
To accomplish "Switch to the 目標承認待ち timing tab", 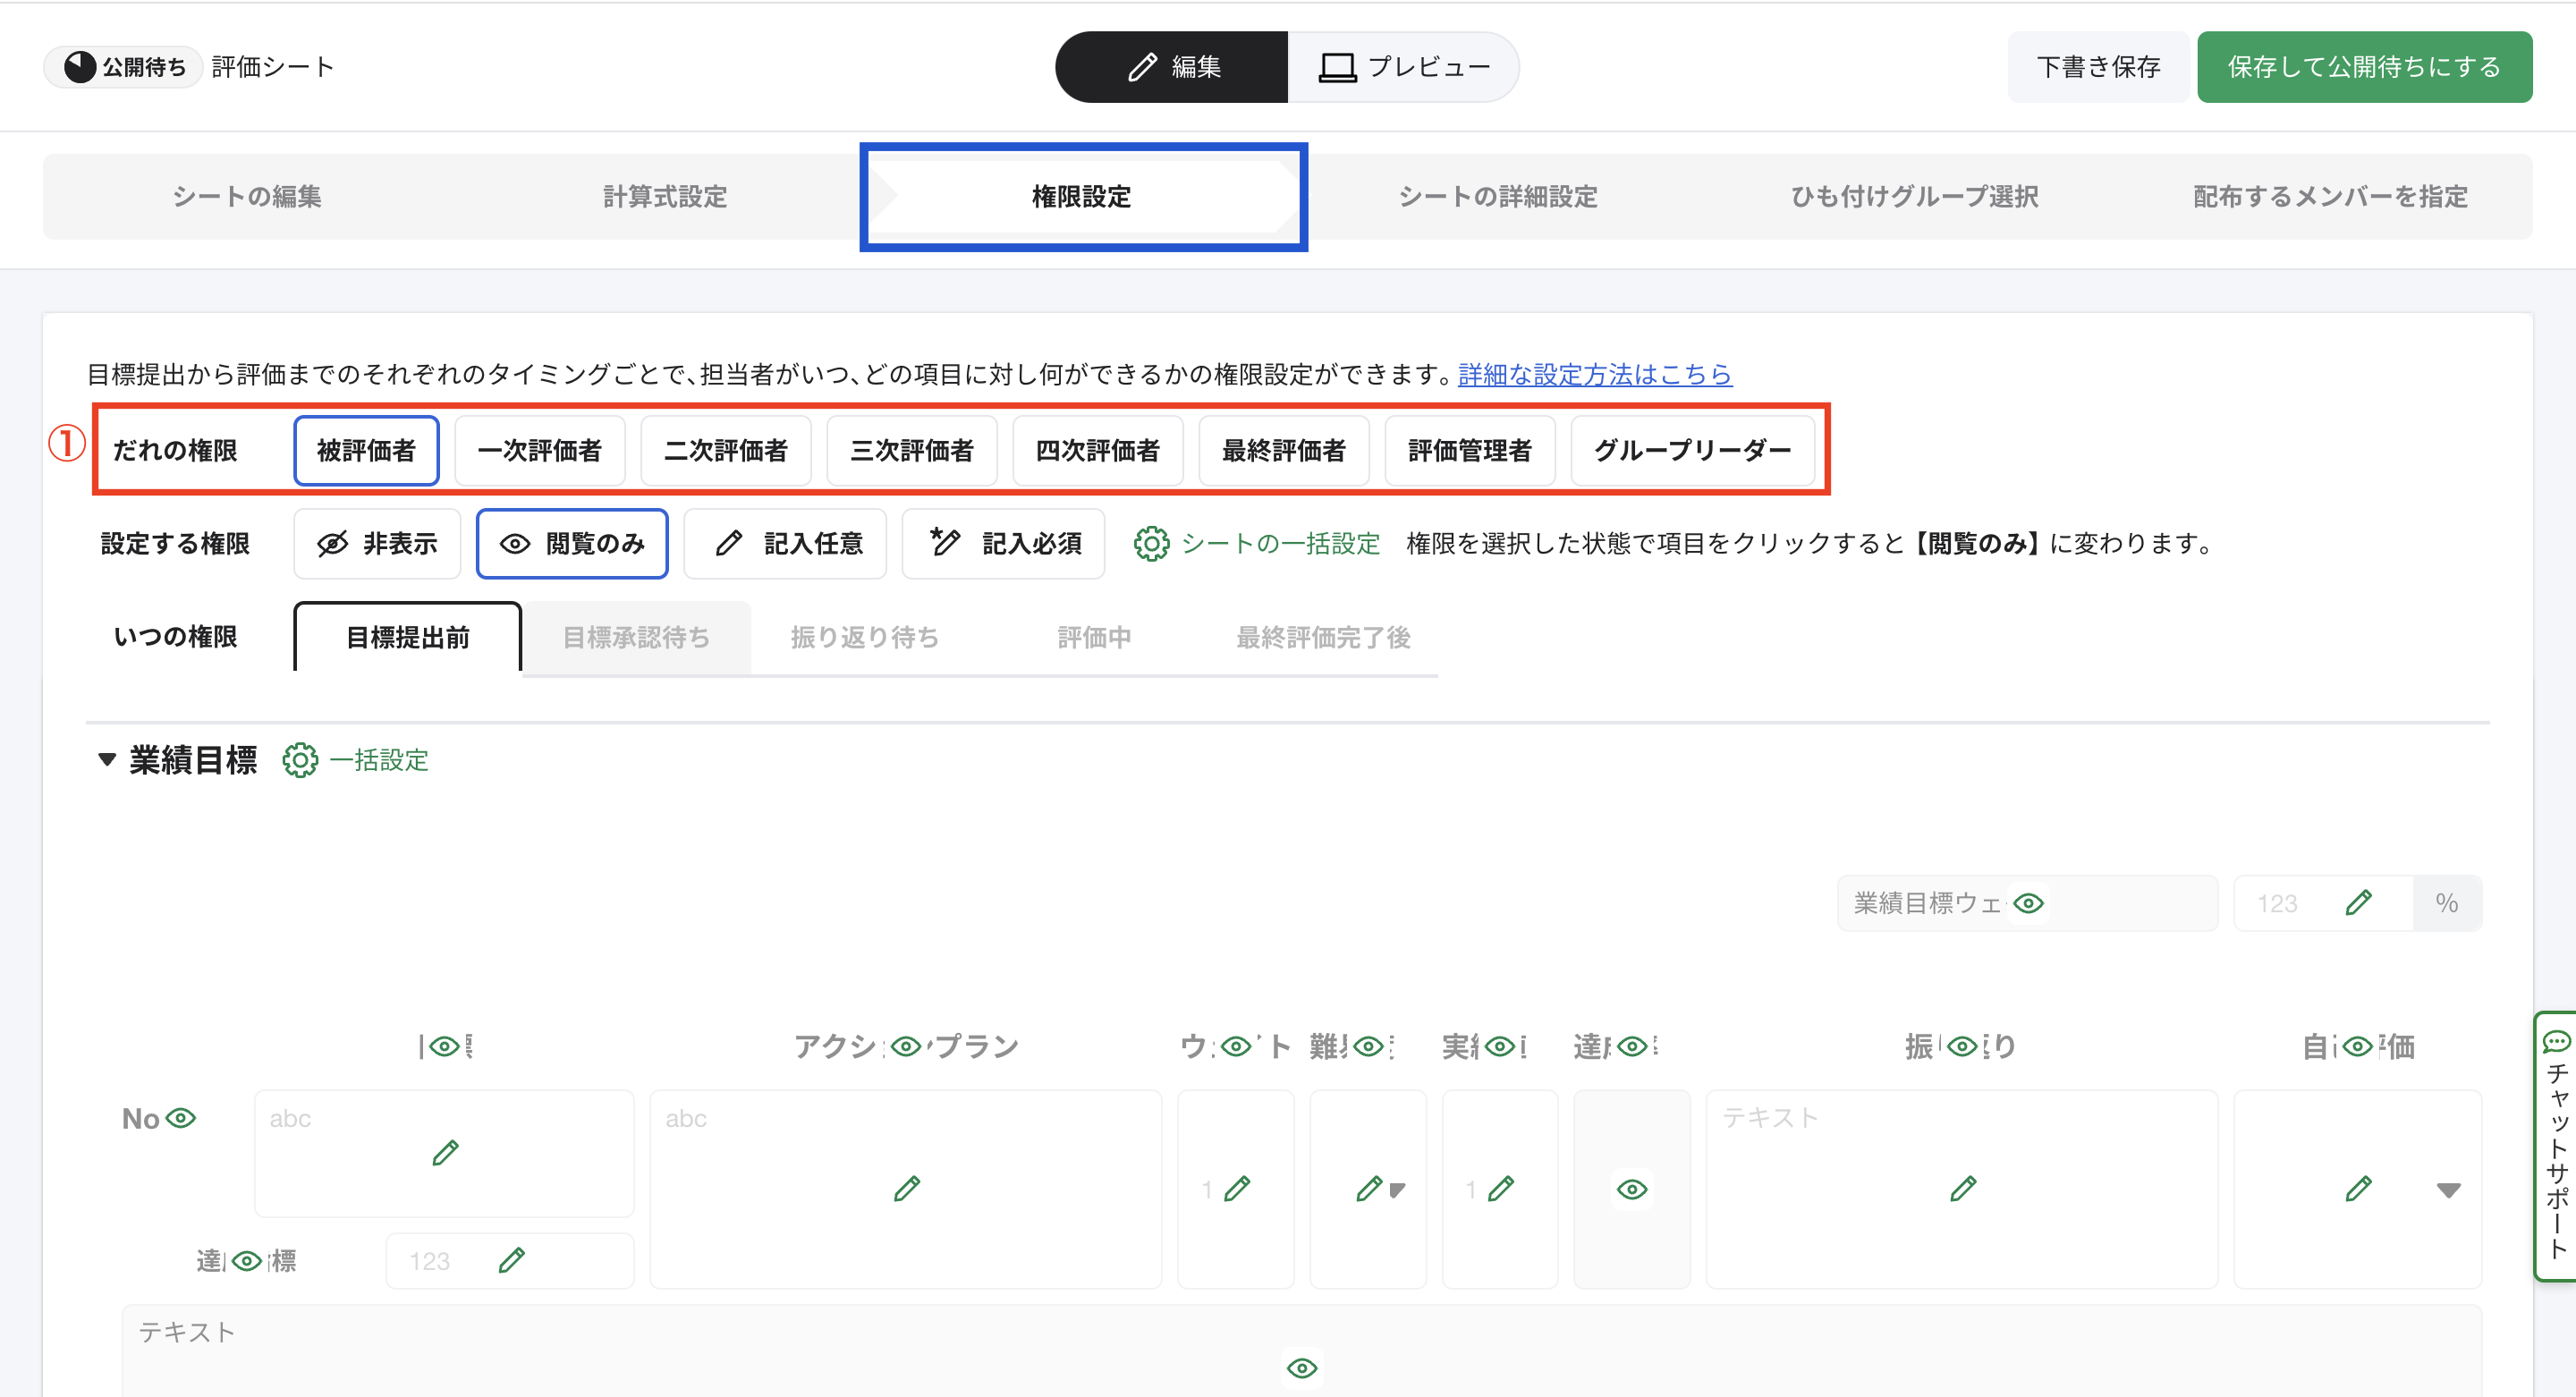I will [x=636, y=637].
